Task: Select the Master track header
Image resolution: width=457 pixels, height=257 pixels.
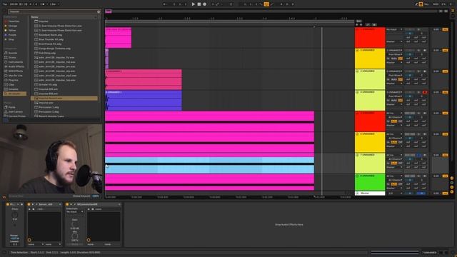Action: click(370, 193)
